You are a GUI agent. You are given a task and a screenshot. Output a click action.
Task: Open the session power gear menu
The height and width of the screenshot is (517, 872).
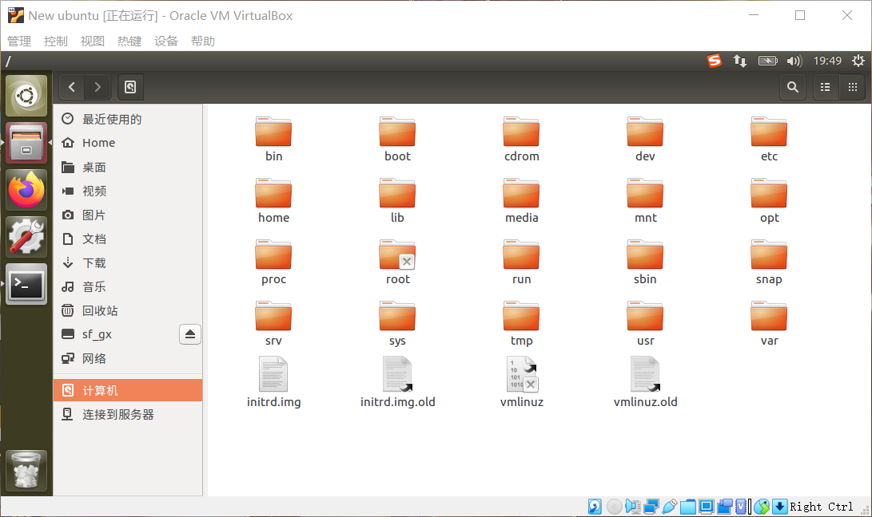[x=858, y=61]
